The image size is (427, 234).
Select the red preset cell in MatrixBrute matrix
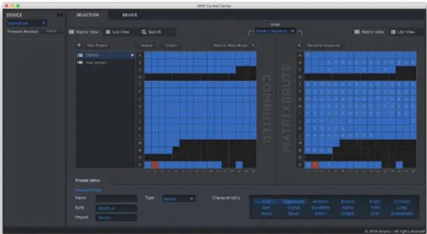pyautogui.click(x=315, y=164)
